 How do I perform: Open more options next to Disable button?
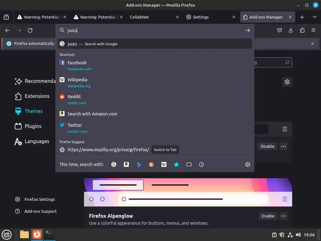tap(283, 146)
